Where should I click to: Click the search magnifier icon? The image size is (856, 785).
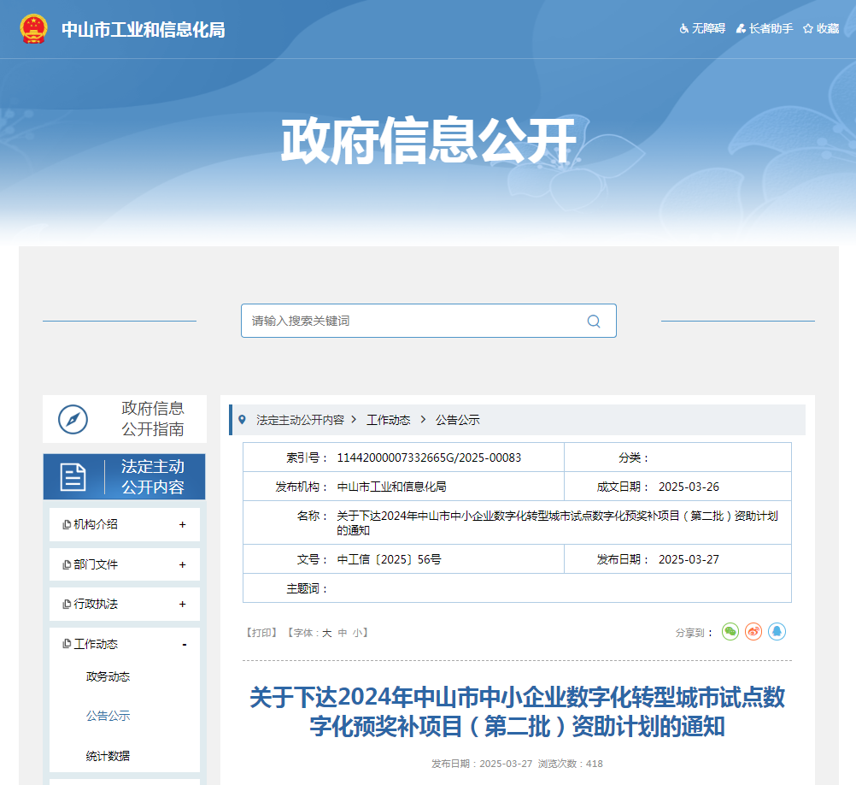594,322
